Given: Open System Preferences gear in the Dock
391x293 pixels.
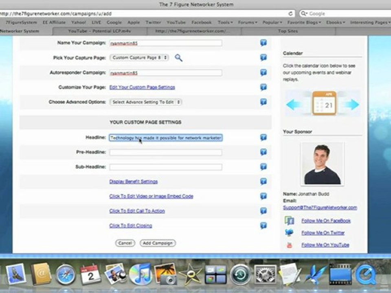Looking at the screenshot, I should point(265,275).
